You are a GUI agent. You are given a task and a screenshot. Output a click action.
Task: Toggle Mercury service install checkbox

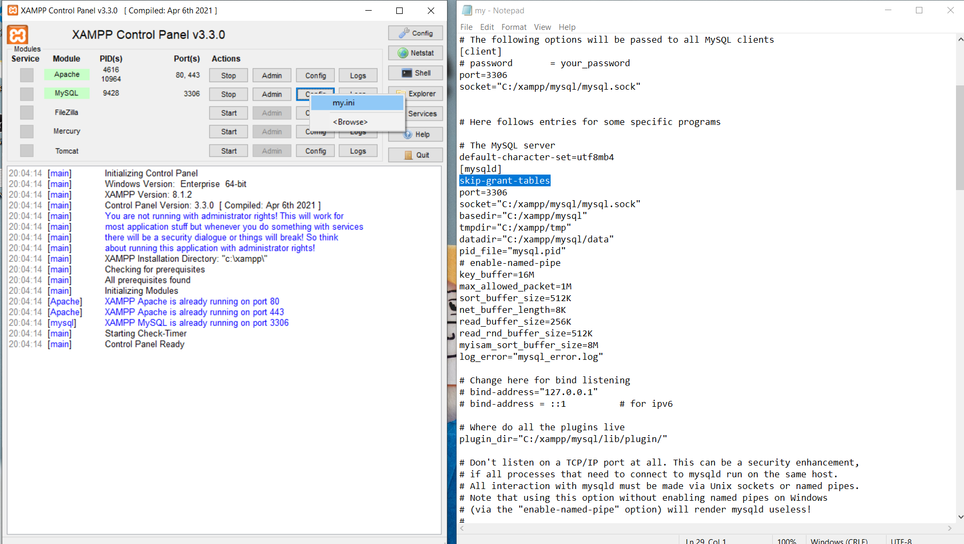point(27,131)
